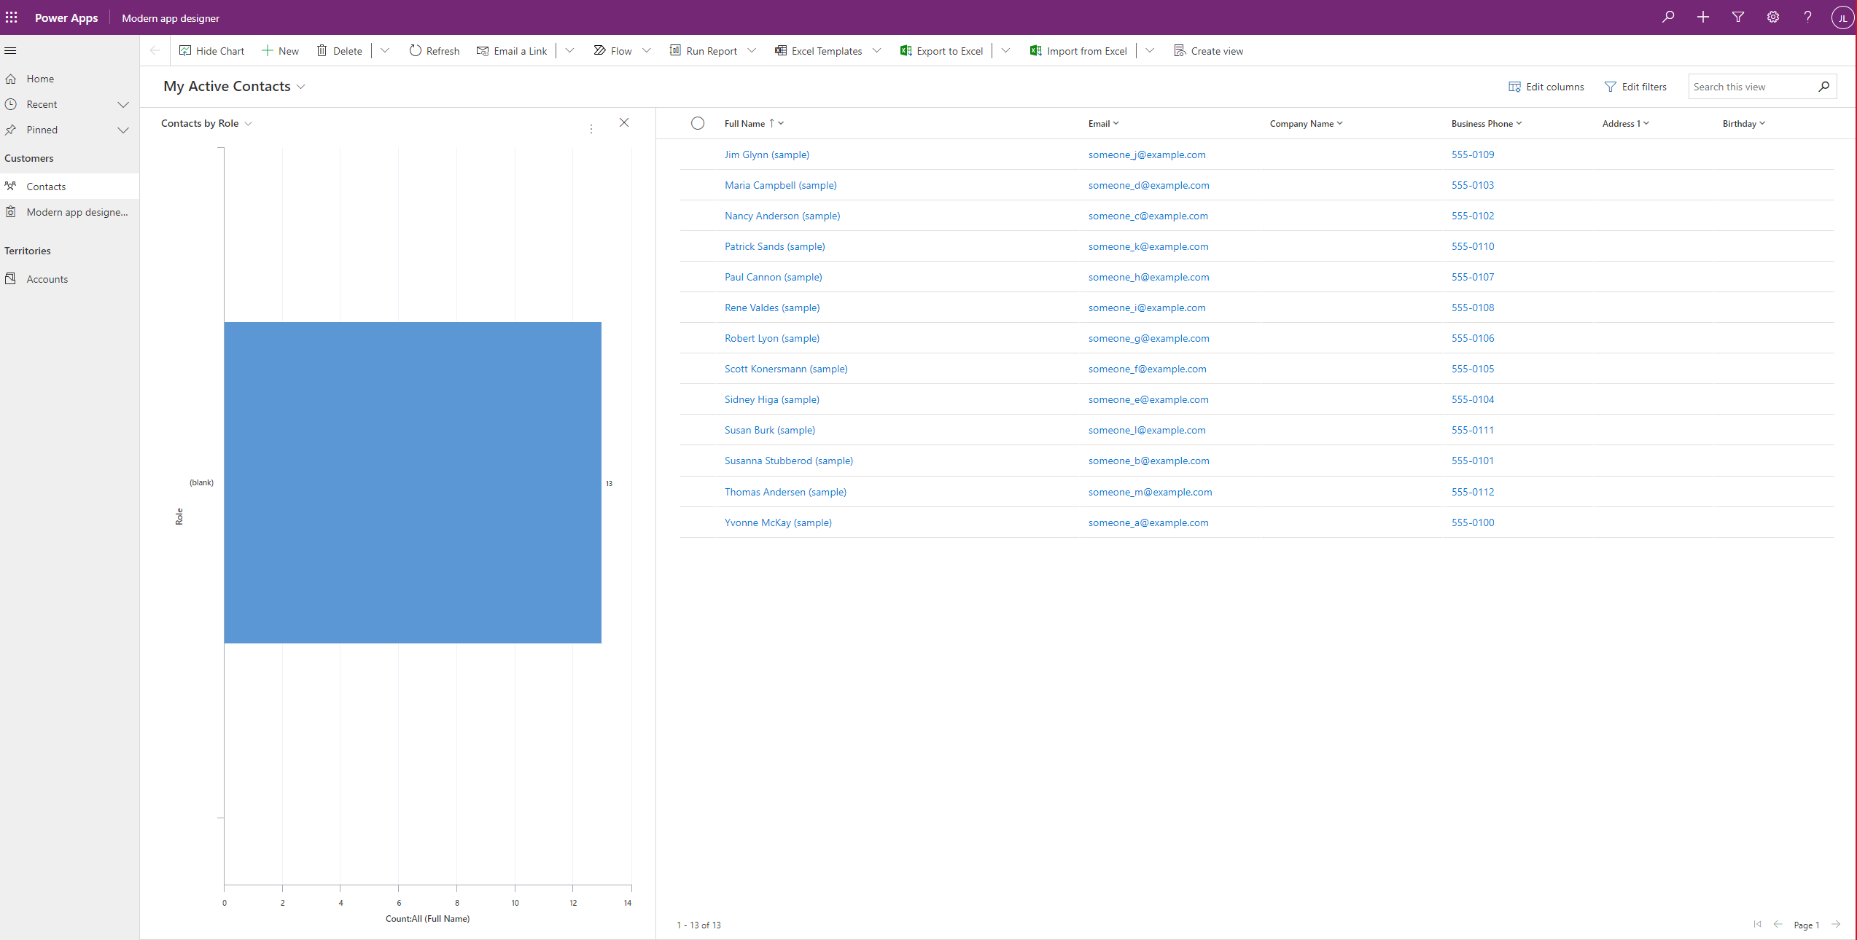Click the Import from Excel icon
Viewport: 1857px width, 940px height.
pos(1034,50)
